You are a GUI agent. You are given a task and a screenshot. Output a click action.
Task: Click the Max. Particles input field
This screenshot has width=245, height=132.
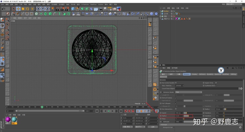coord(179,86)
